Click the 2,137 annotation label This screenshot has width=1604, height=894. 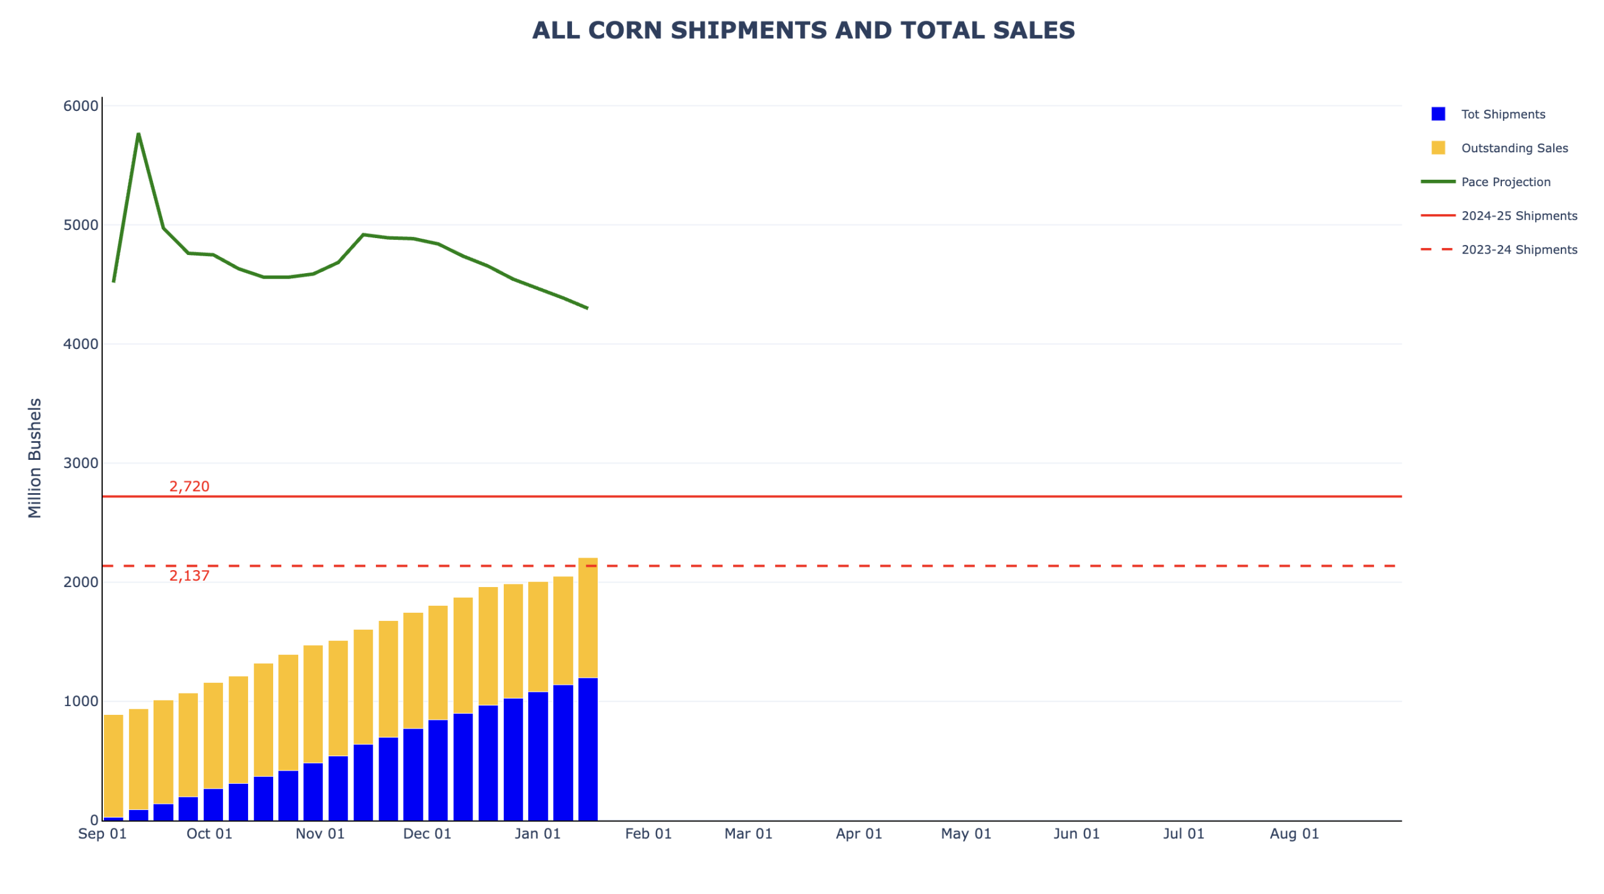[x=189, y=576]
